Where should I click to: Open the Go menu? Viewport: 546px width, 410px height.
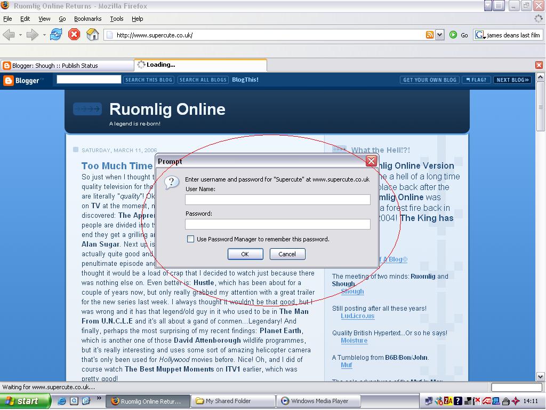62,19
